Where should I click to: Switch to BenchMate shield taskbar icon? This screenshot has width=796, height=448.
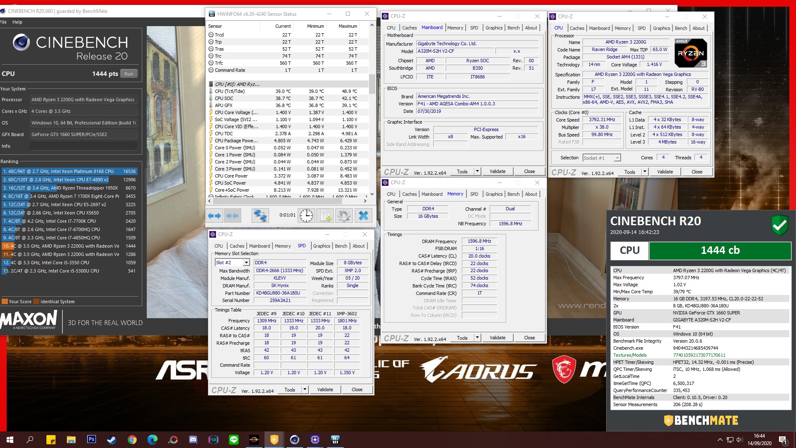[x=274, y=440]
